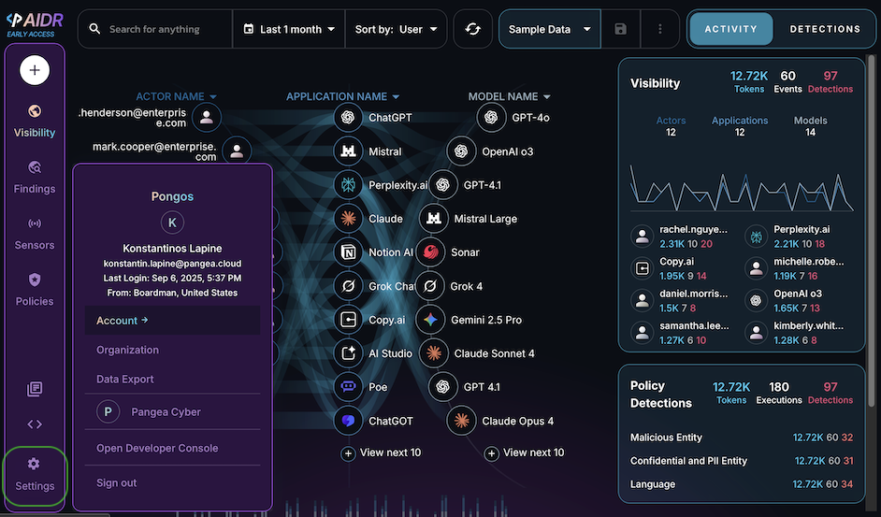Open the Sensors icon in sidebar
881x517 pixels.
(x=35, y=223)
